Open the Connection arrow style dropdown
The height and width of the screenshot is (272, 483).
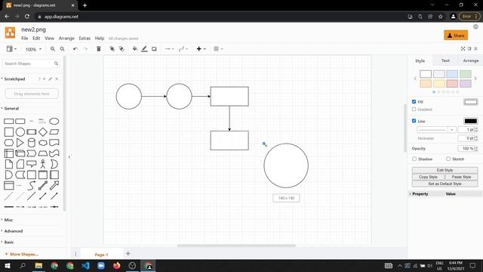click(169, 49)
